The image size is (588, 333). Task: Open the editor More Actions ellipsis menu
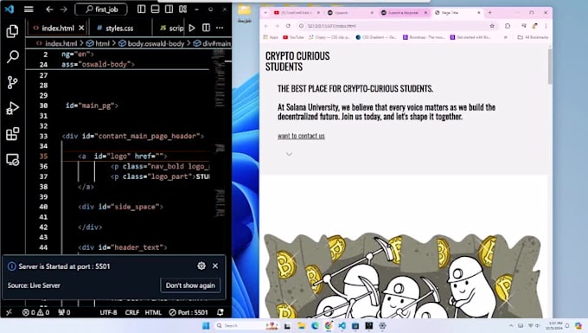point(220,29)
